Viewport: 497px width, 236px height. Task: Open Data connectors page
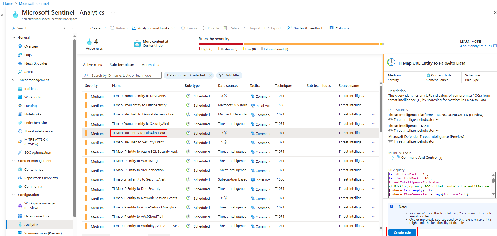37,216
